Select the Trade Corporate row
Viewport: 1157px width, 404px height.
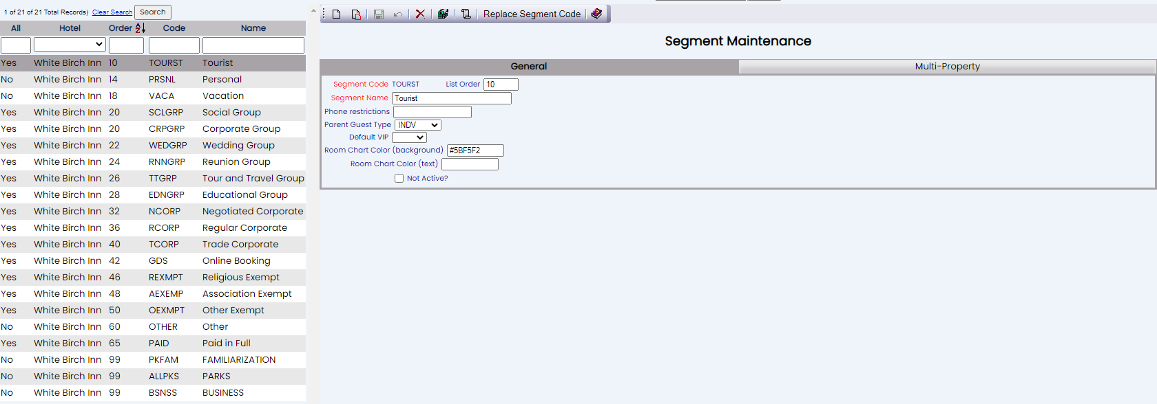pyautogui.click(x=153, y=244)
